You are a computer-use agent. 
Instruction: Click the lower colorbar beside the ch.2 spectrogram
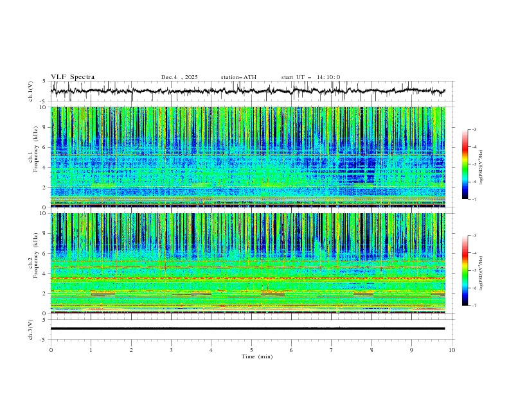[465, 270]
